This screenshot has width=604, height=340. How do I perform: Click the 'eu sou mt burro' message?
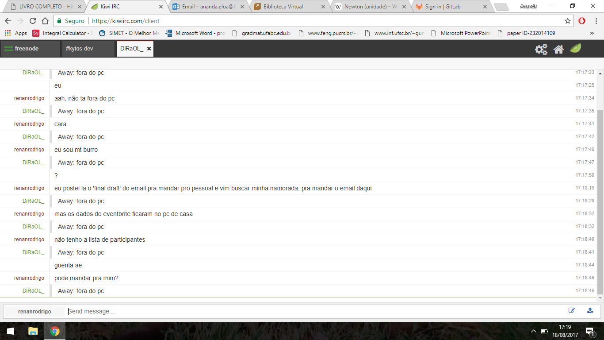coord(76,150)
